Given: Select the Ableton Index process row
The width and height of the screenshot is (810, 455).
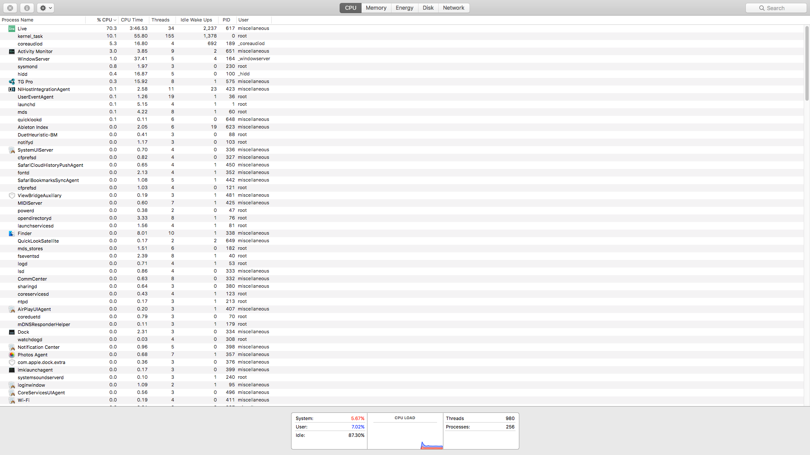Looking at the screenshot, I should tap(402, 127).
